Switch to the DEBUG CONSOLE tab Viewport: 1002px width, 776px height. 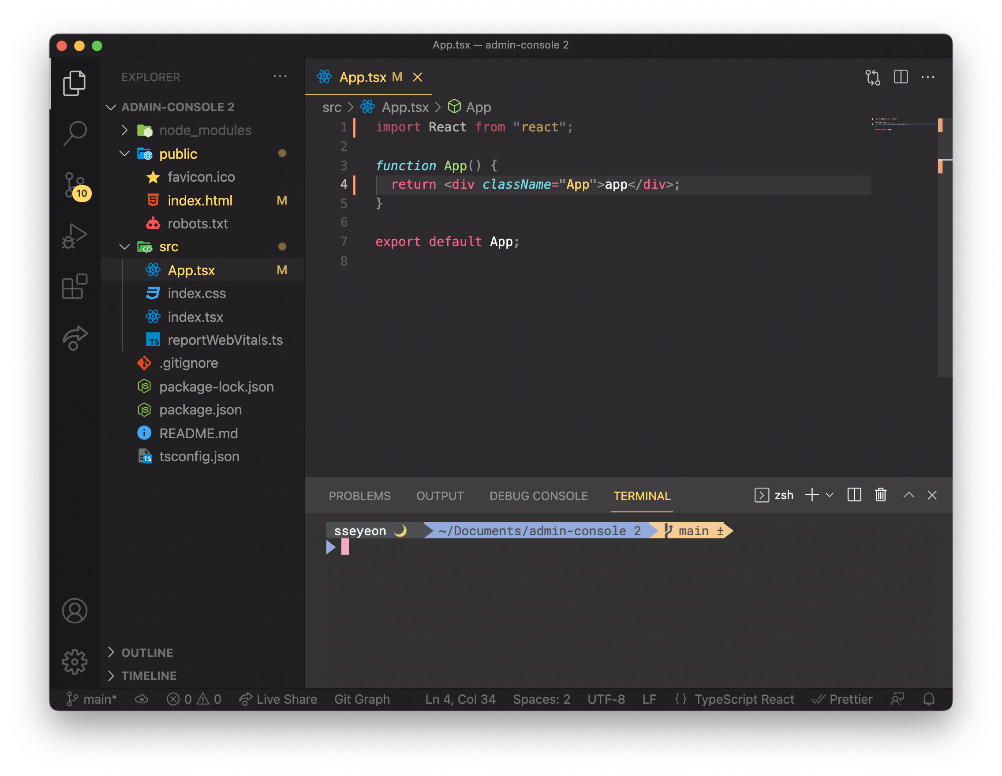538,496
